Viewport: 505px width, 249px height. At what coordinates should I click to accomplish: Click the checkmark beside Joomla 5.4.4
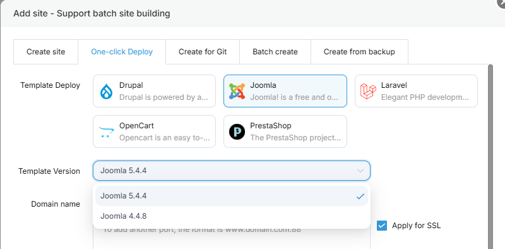[360, 196]
